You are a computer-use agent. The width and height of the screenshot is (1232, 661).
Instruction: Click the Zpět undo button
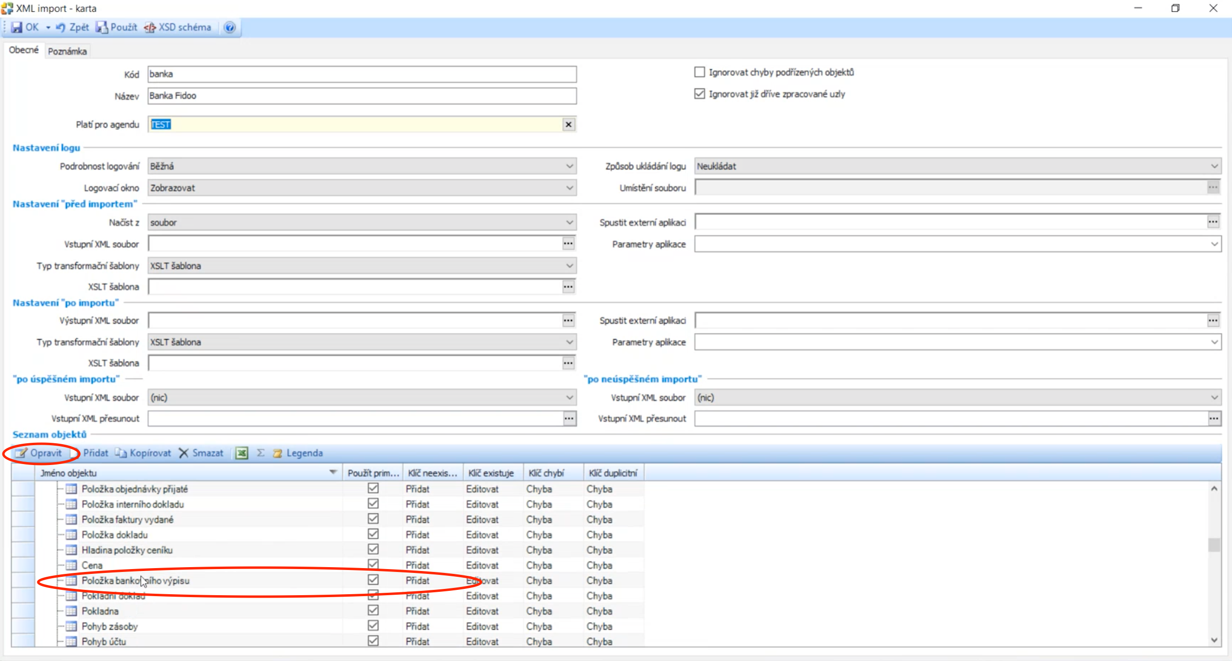73,28
